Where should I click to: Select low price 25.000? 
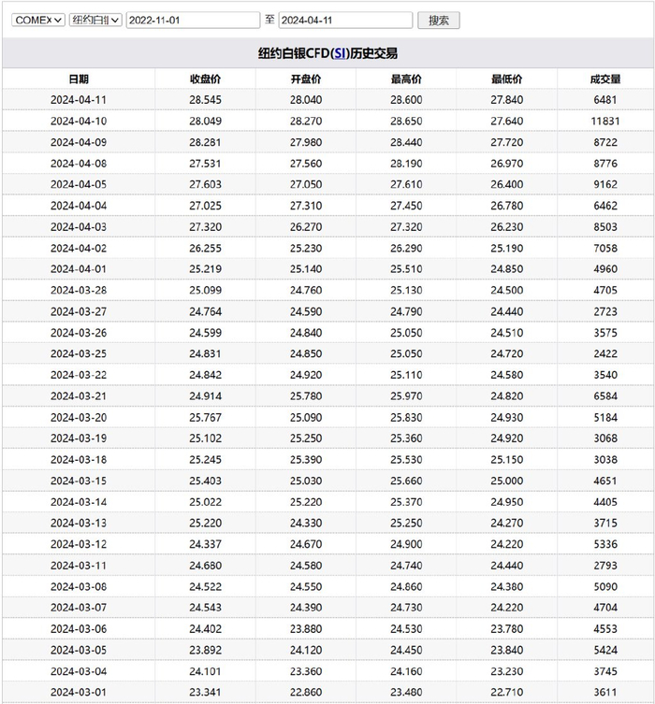point(507,481)
